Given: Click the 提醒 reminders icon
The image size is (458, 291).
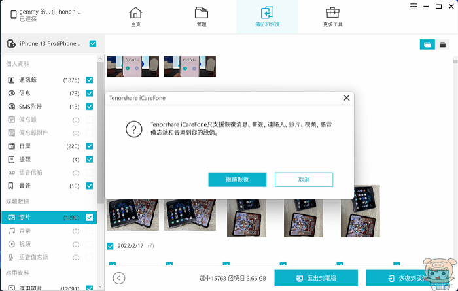Looking at the screenshot, I should [11, 159].
